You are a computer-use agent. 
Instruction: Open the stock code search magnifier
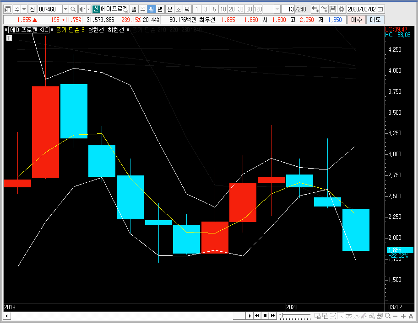(73, 10)
